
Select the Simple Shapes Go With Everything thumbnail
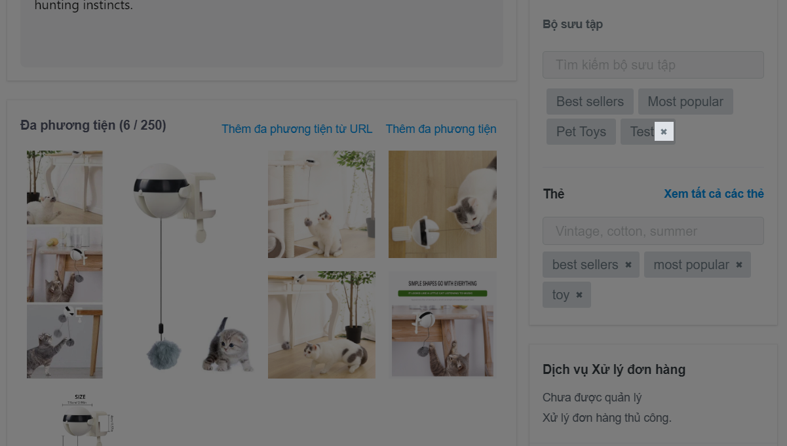point(442,325)
